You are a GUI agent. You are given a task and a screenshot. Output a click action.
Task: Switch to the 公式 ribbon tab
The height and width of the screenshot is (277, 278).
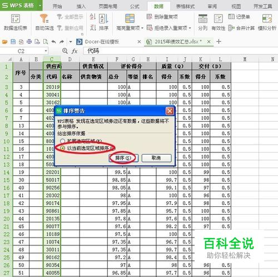(135, 7)
